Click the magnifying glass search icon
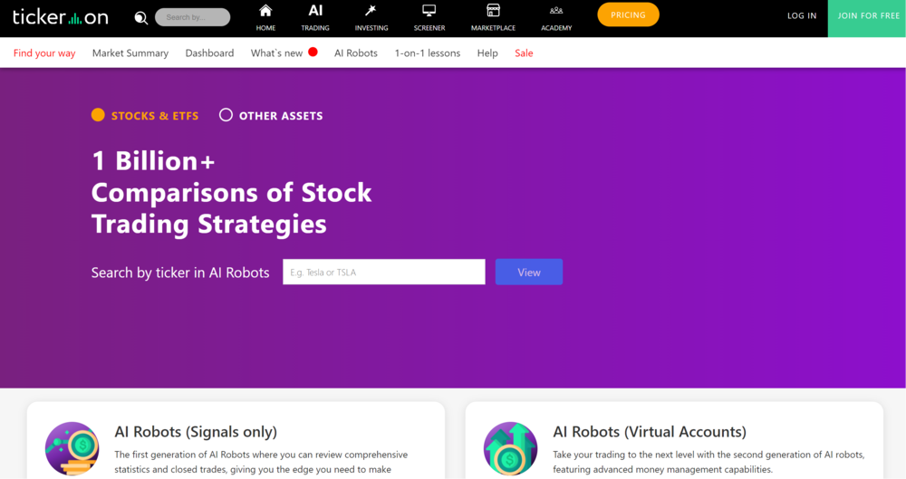Screen dimensions: 906x479 click(x=140, y=17)
